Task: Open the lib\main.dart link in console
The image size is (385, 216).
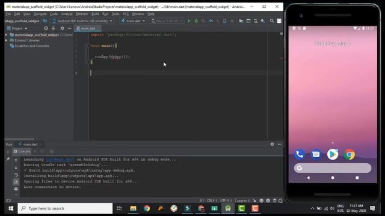Action: (x=60, y=160)
